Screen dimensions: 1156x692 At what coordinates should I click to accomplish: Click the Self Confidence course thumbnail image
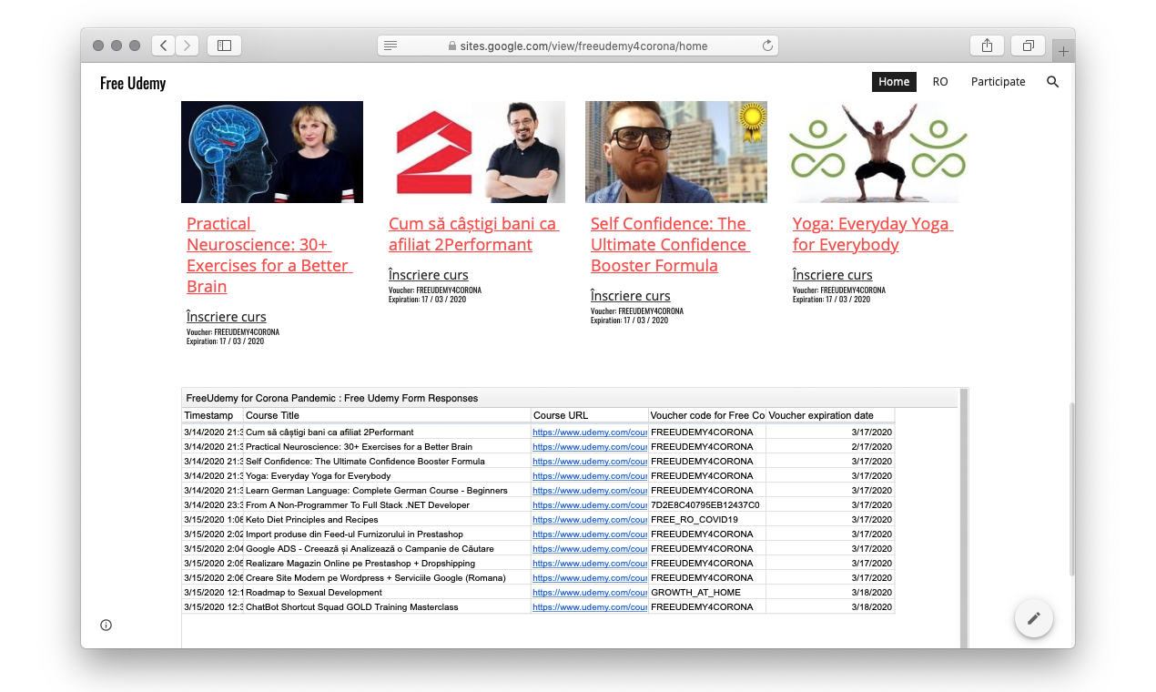tap(675, 152)
